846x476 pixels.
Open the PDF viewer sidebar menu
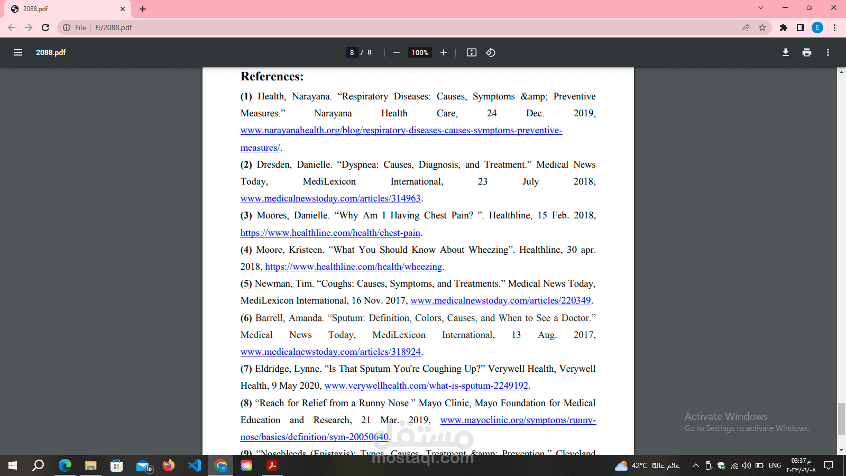[x=18, y=52]
